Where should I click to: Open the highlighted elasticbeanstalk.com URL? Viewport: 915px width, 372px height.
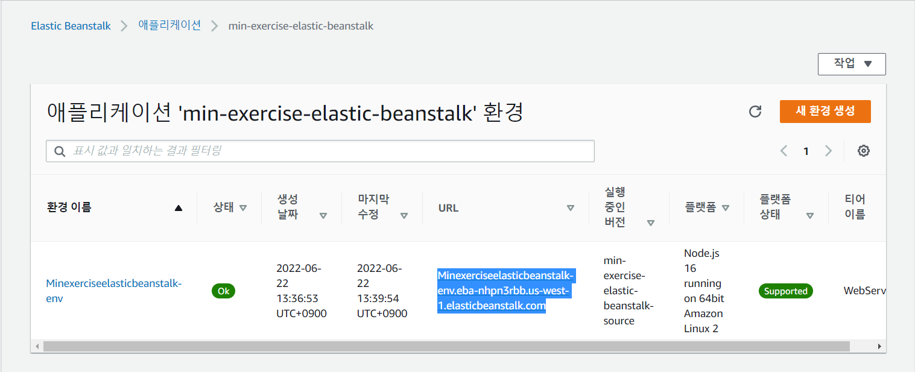506,291
